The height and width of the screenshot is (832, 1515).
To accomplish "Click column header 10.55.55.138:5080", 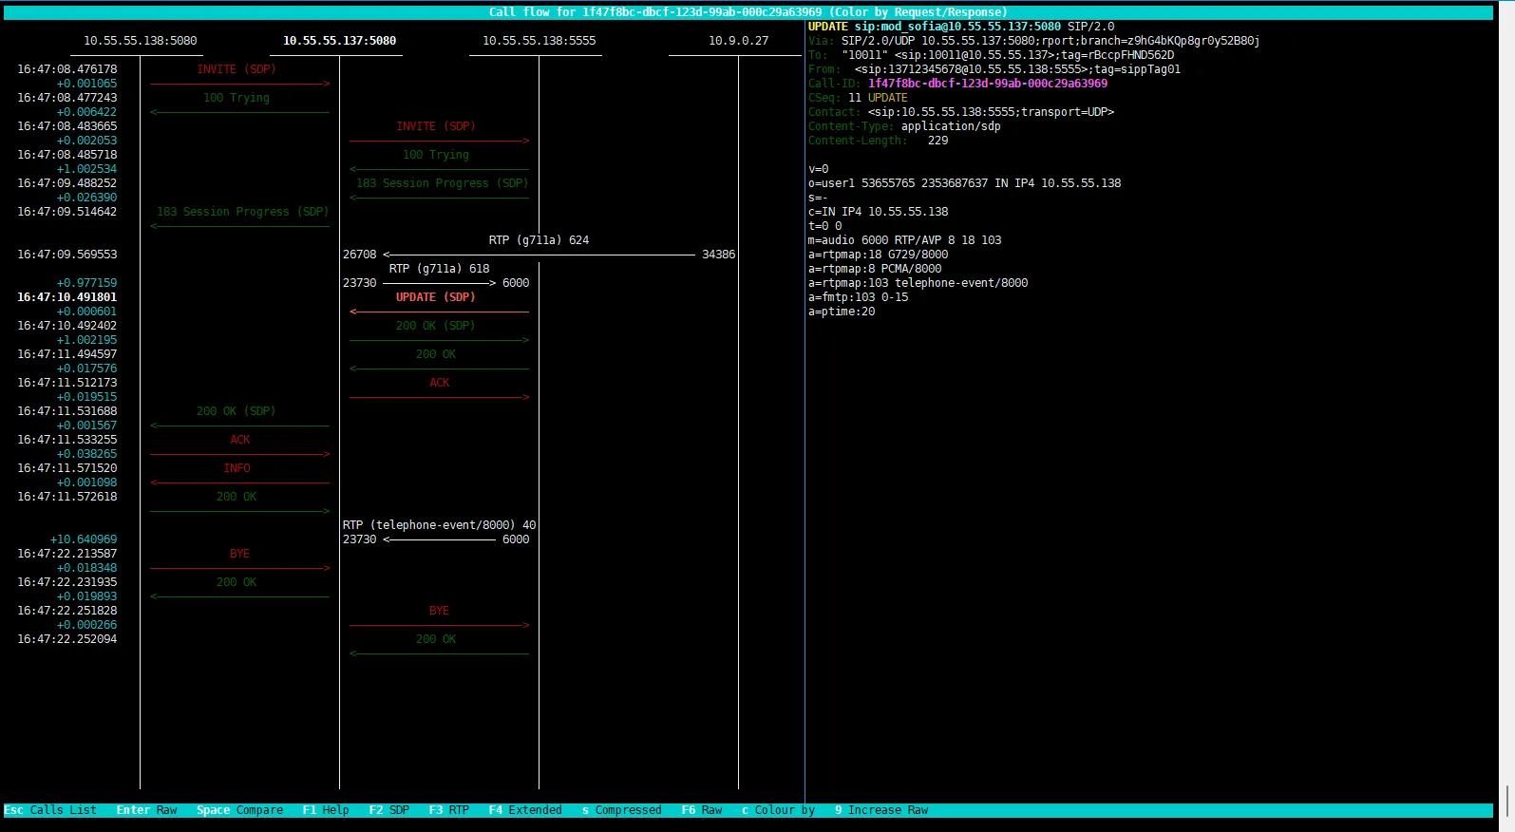I will pos(141,41).
